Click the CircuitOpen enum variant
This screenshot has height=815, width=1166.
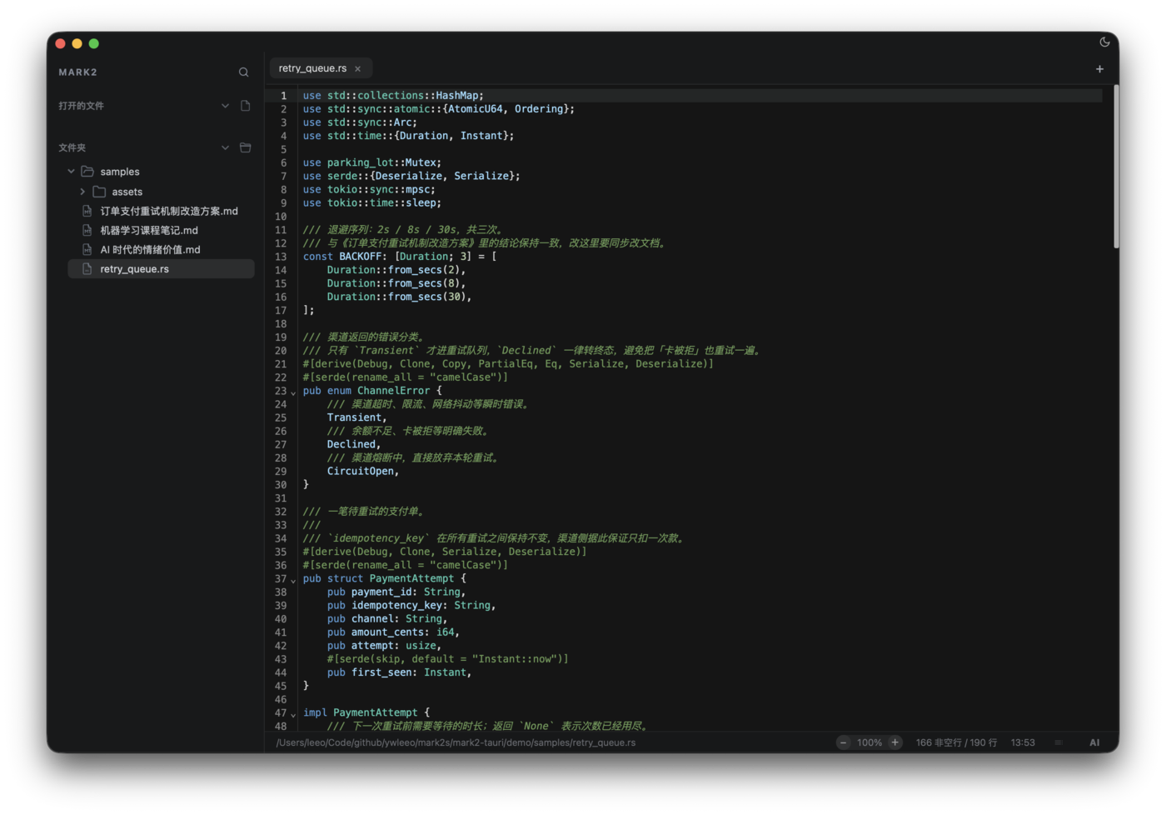pos(360,471)
